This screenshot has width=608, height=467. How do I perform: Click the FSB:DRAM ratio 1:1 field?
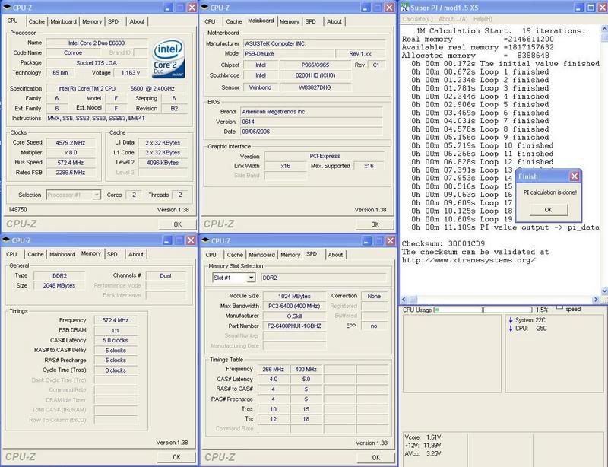click(116, 330)
